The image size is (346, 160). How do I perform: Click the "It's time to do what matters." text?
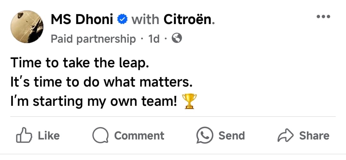pyautogui.click(x=101, y=82)
